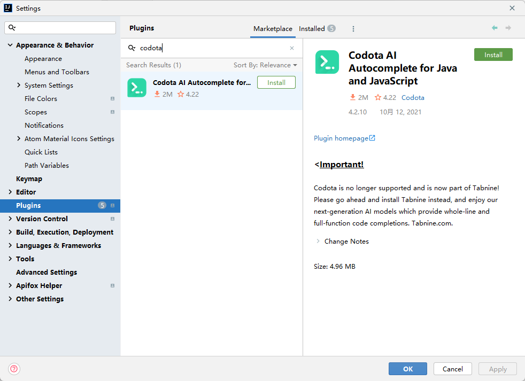Expand the Change Notes section
The image size is (525, 381).
tap(318, 241)
